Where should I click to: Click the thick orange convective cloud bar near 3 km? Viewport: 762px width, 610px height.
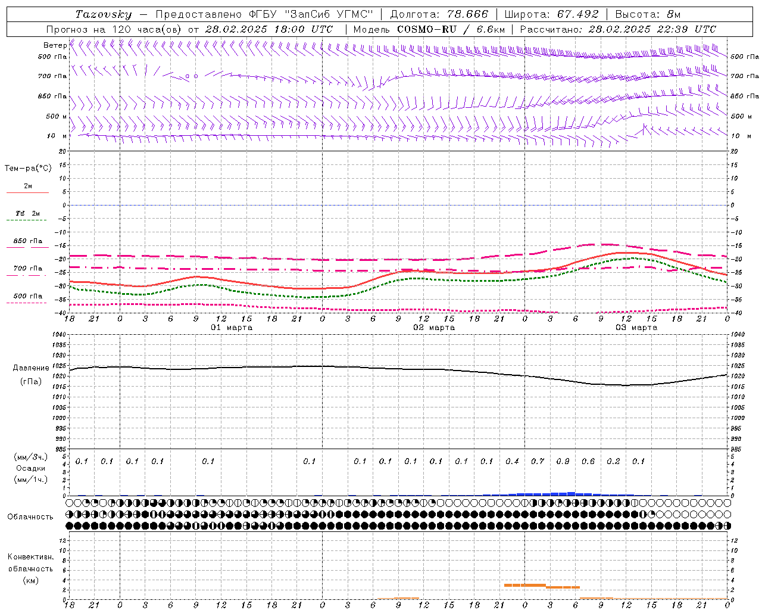[525, 585]
